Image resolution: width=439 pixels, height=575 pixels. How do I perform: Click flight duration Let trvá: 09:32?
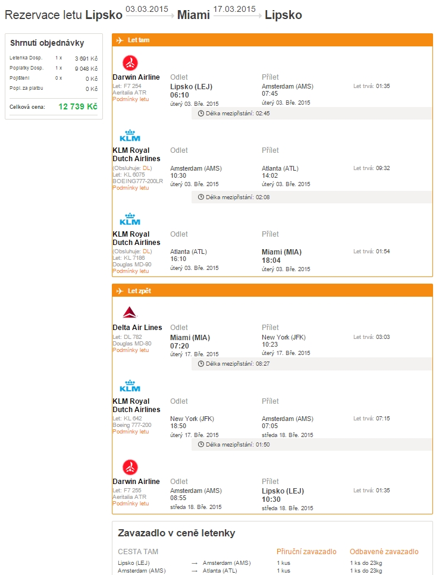(372, 168)
